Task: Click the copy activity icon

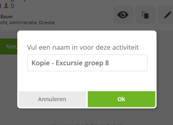Action: pyautogui.click(x=145, y=15)
